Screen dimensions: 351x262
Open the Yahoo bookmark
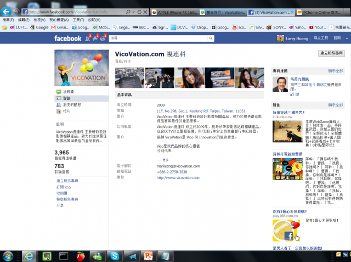[x=297, y=27]
